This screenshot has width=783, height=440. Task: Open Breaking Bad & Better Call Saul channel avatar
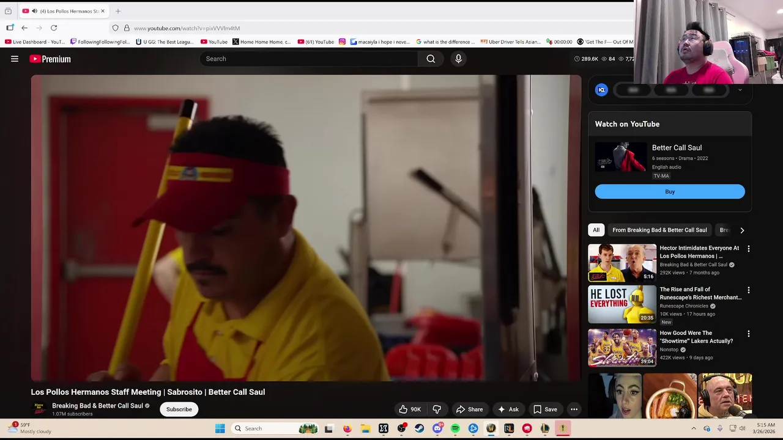(39, 409)
